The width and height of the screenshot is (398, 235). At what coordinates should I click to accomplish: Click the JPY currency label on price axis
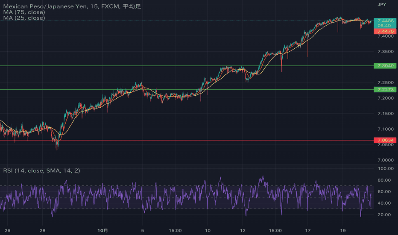pos(382,4)
